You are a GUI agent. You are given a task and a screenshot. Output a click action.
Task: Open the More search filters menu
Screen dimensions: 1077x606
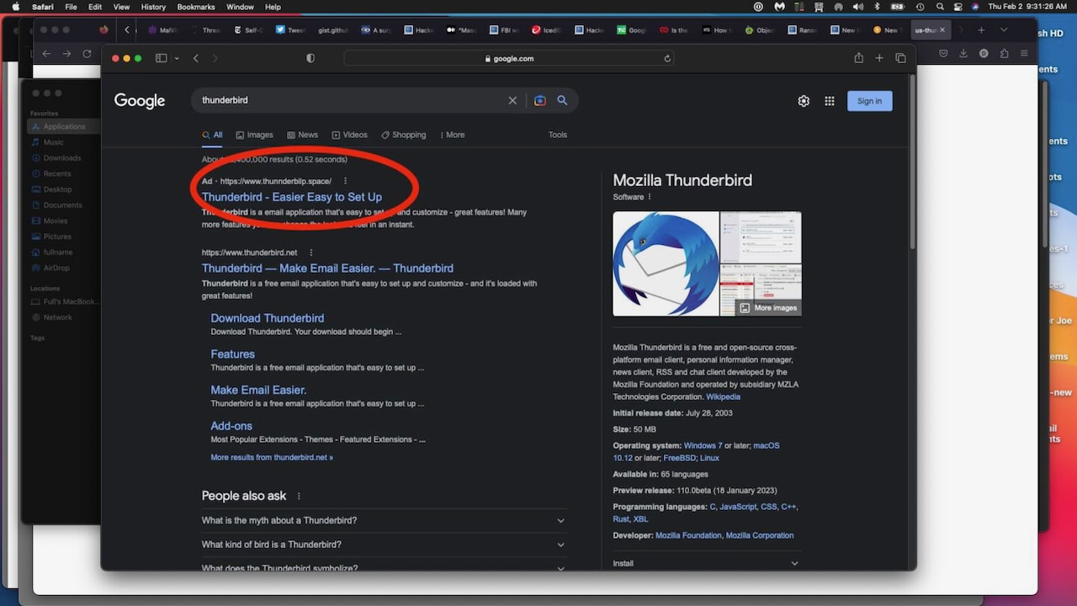point(452,135)
